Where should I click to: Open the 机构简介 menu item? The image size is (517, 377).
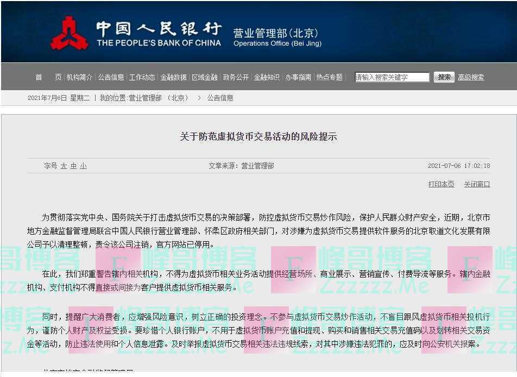click(x=79, y=77)
